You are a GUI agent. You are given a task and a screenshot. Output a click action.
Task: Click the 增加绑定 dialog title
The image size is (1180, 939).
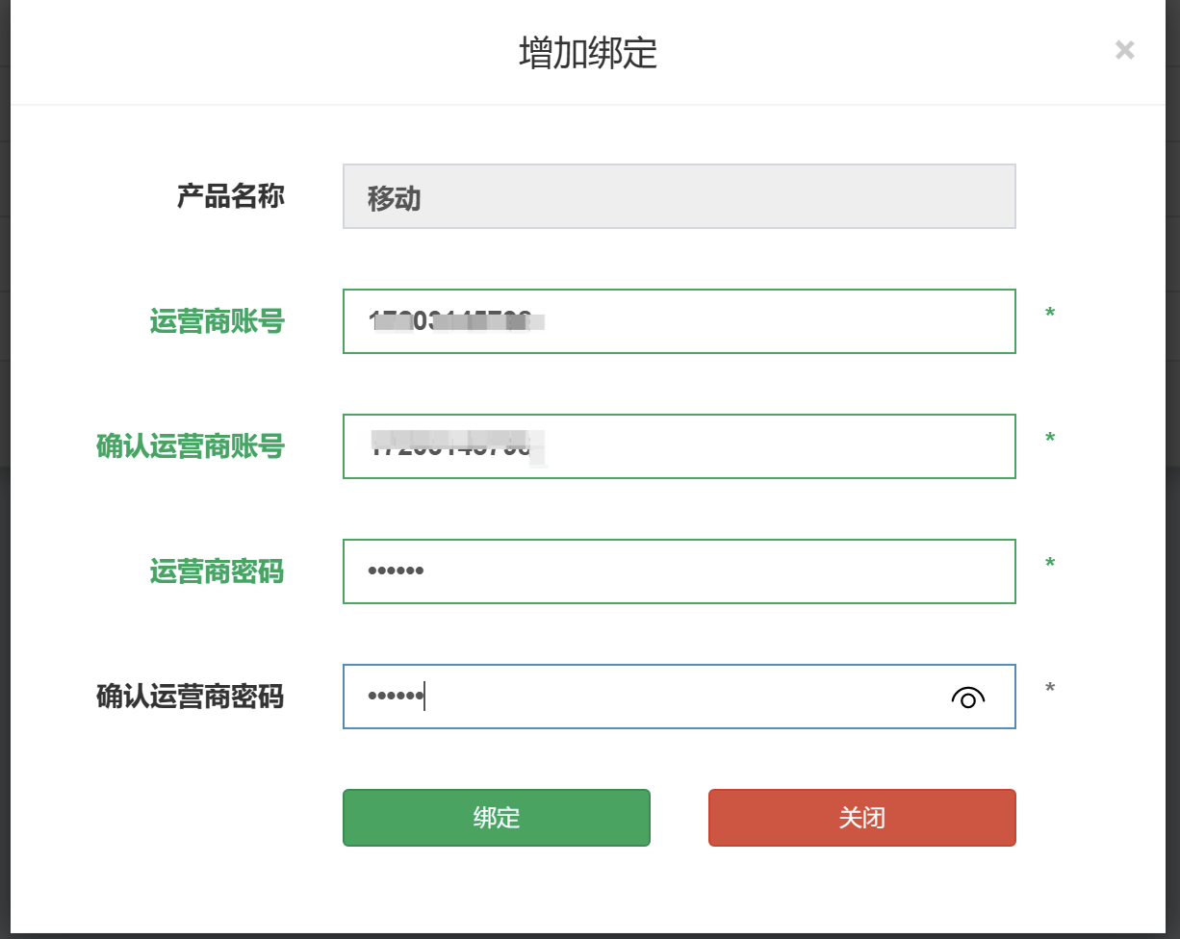[588, 53]
